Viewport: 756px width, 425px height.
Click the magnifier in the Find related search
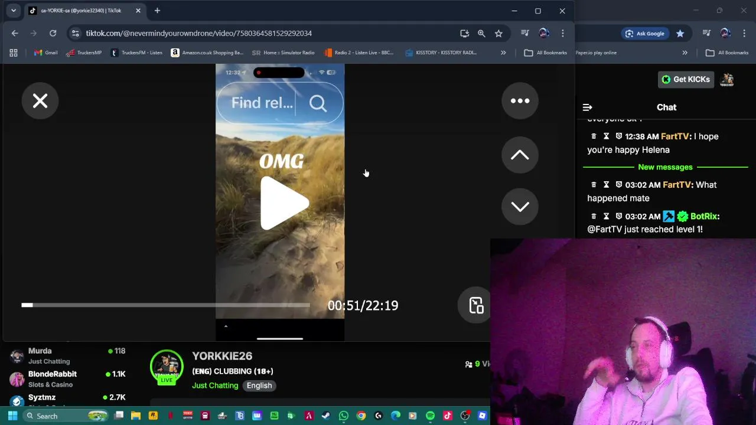[318, 103]
